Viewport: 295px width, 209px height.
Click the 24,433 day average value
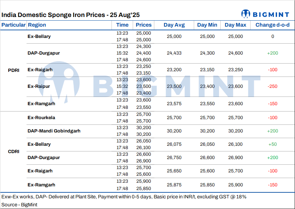[x=174, y=53]
